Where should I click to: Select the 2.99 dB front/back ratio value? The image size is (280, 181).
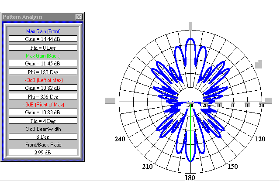coord(43,152)
